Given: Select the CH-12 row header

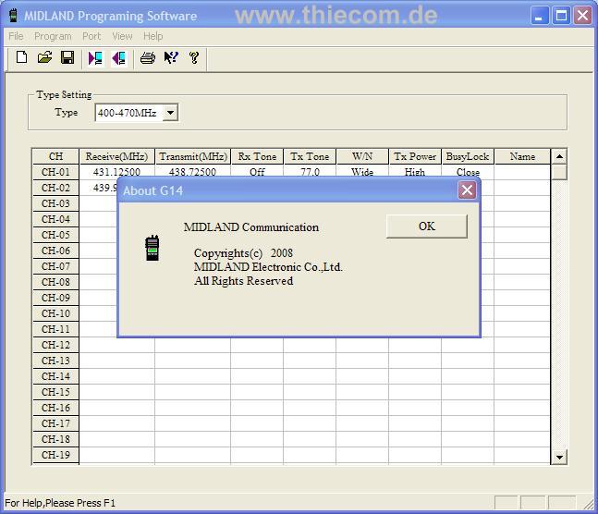Looking at the screenshot, I should [55, 345].
